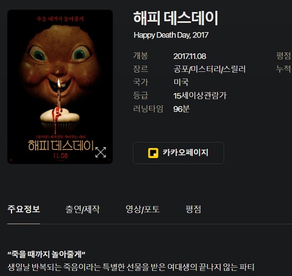The image size is (292, 276).
Task: Click the running time 96분
Action: click(181, 109)
